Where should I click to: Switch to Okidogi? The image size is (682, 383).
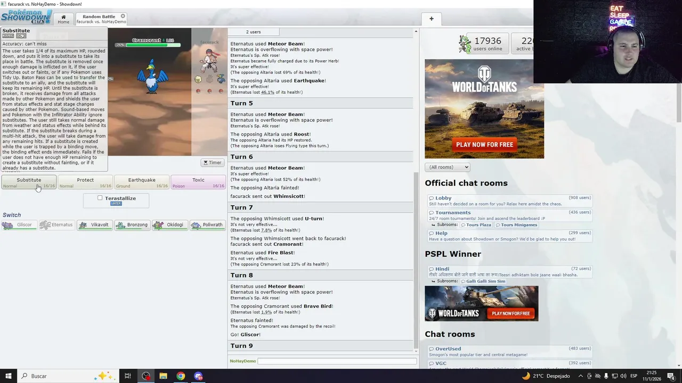coord(169,225)
